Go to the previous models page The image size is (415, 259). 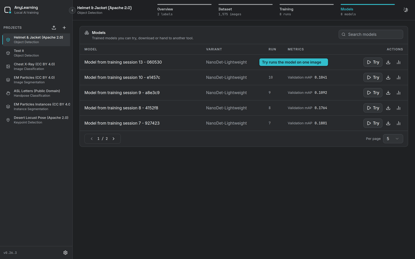click(x=92, y=139)
